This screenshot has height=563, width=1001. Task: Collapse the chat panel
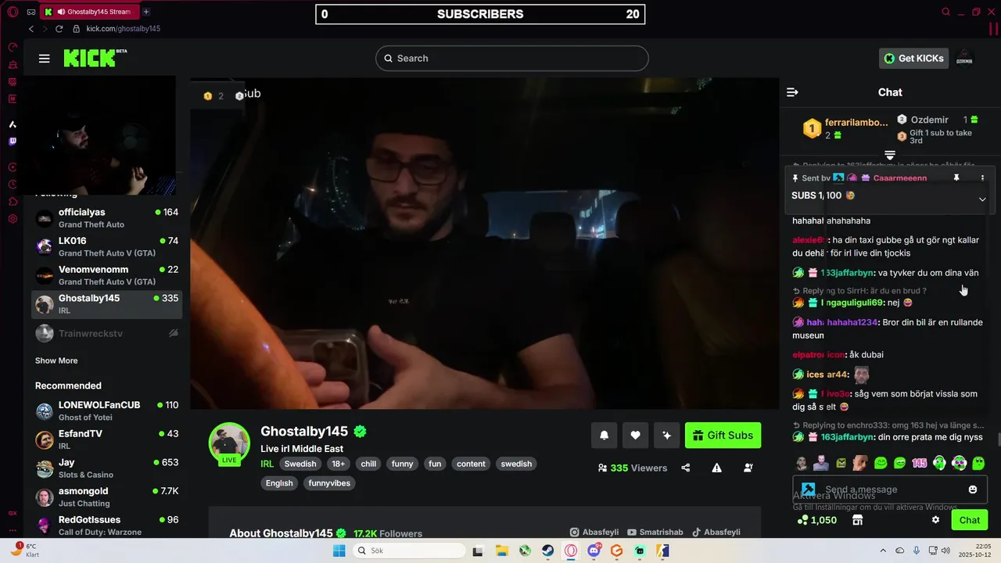point(792,92)
